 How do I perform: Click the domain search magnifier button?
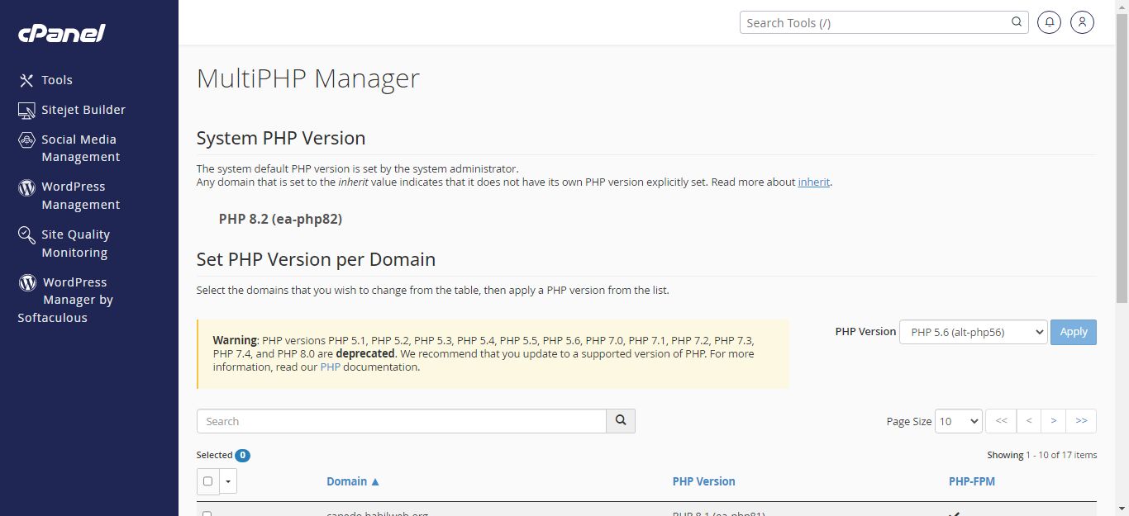[620, 420]
